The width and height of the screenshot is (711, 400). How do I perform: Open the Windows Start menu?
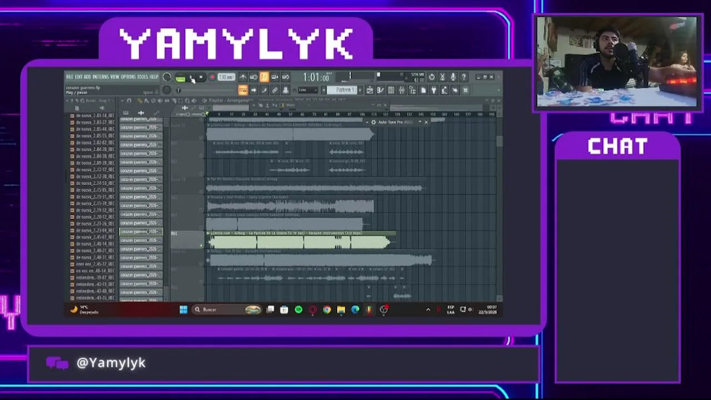[x=183, y=309]
